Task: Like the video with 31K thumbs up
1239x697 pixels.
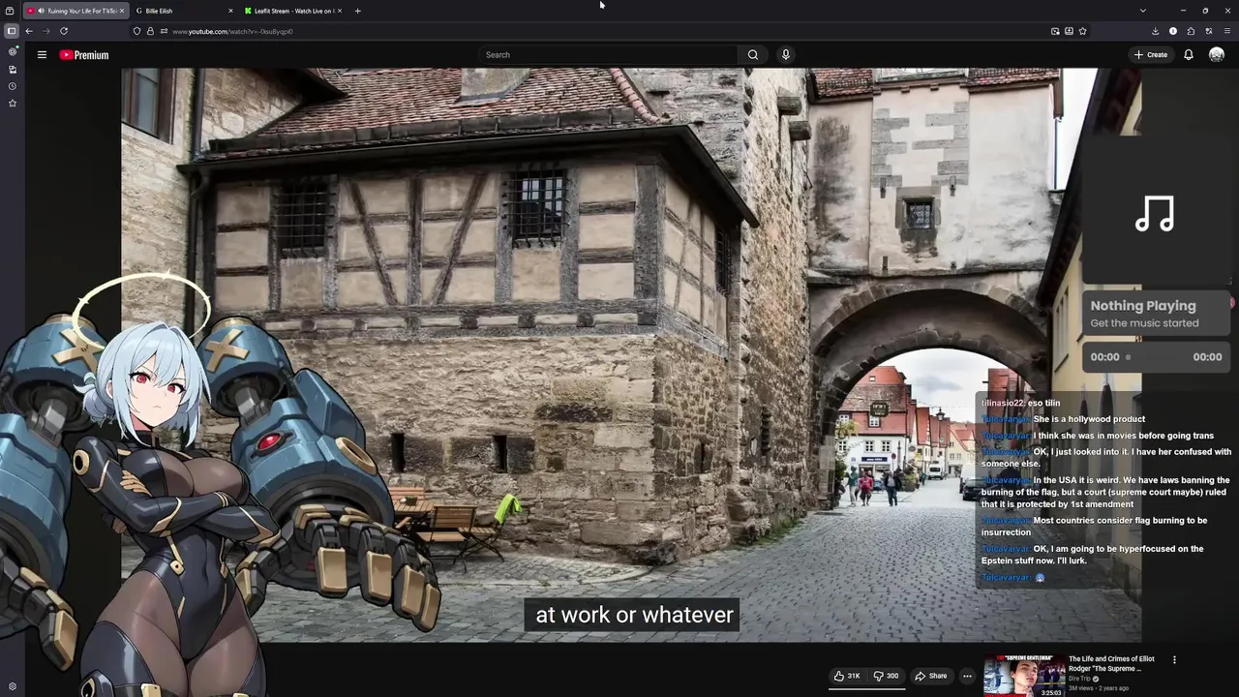Action: (x=847, y=676)
